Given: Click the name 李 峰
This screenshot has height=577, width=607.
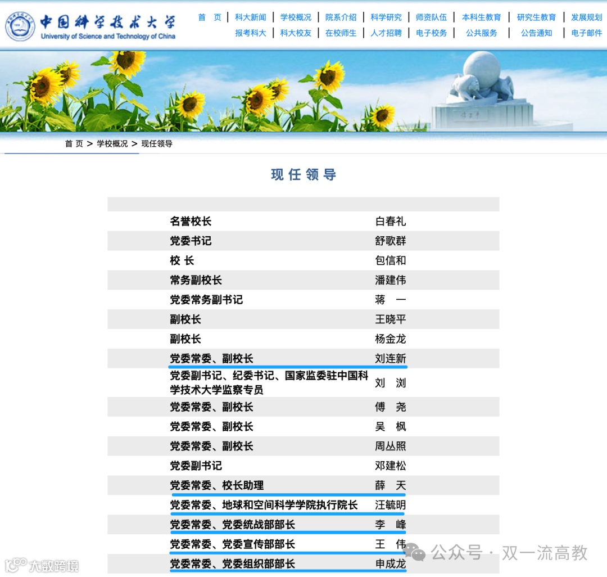Looking at the screenshot, I should pyautogui.click(x=390, y=525).
